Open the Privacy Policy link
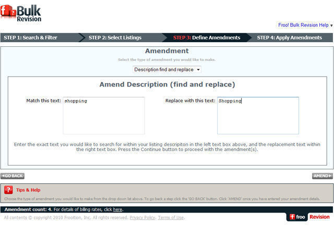 tap(142, 218)
